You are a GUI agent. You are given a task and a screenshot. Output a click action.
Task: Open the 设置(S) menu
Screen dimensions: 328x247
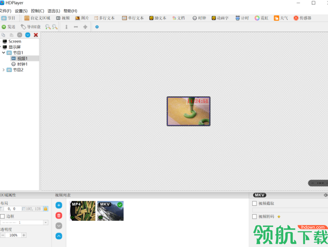pyautogui.click(x=21, y=11)
